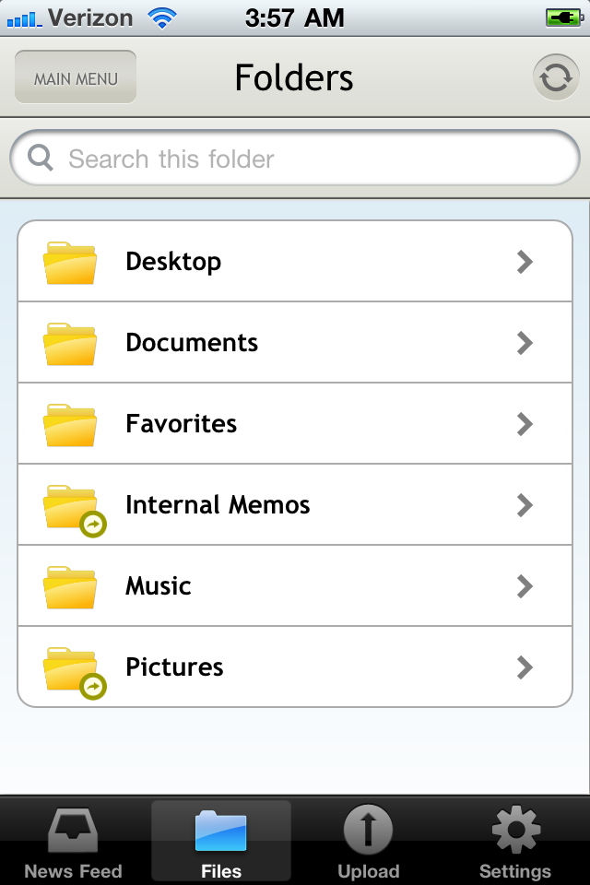590x885 pixels.
Task: Expand the Desktop row chevron
Action: point(525,262)
